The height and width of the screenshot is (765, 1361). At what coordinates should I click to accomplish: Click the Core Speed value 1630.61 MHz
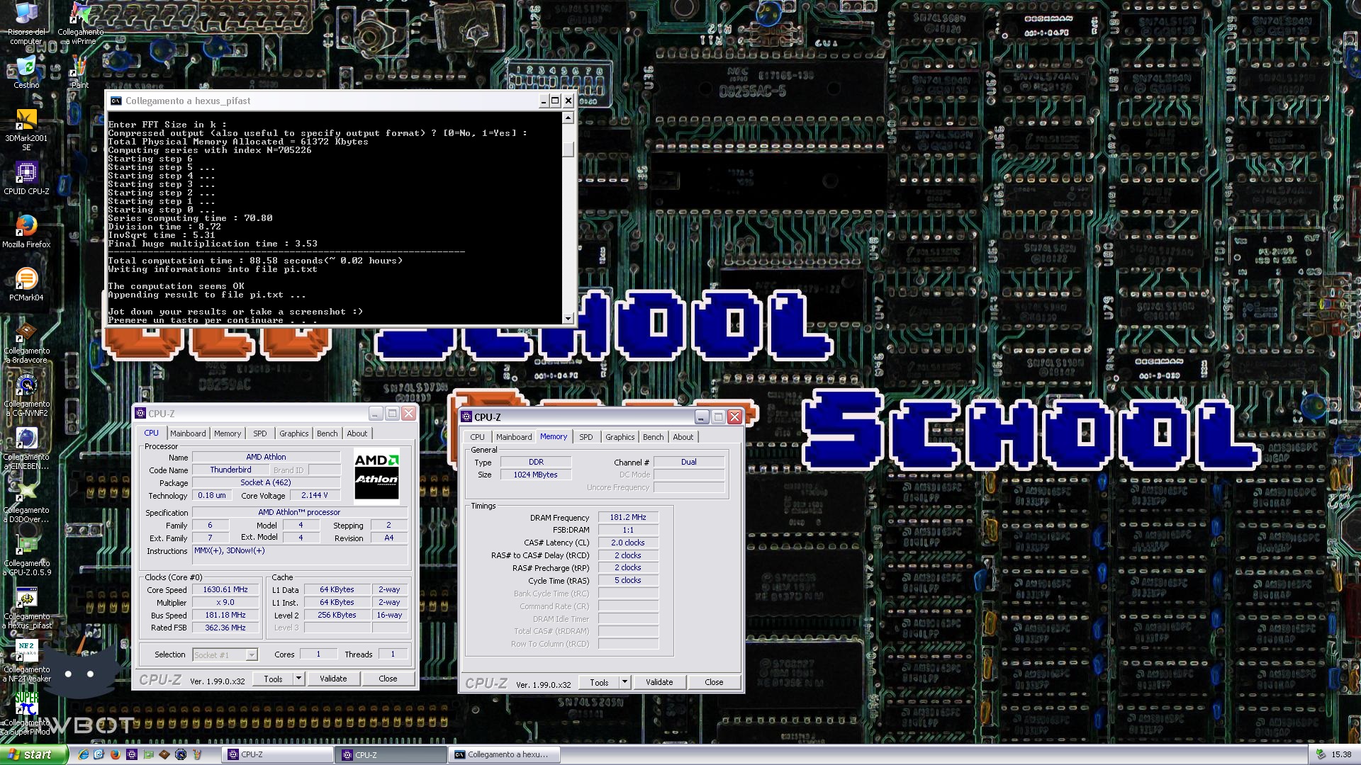click(225, 589)
